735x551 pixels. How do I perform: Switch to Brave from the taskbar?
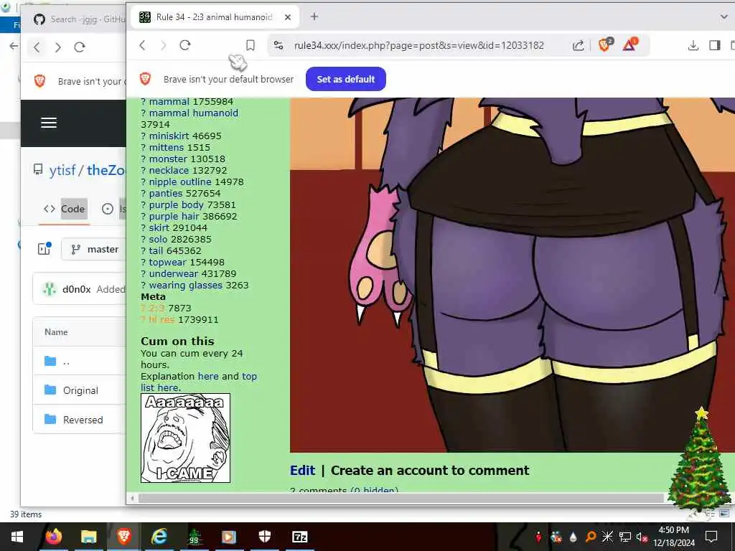123,537
